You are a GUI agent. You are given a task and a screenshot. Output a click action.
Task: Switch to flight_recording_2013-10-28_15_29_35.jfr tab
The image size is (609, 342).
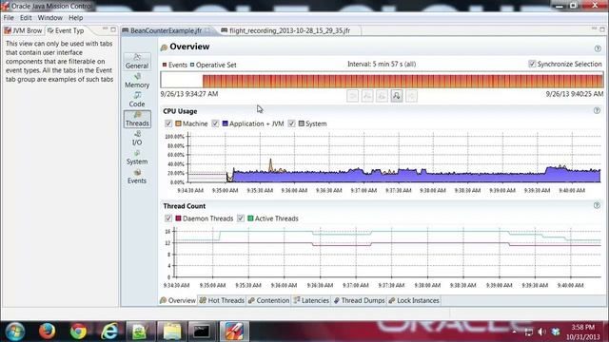pos(289,30)
